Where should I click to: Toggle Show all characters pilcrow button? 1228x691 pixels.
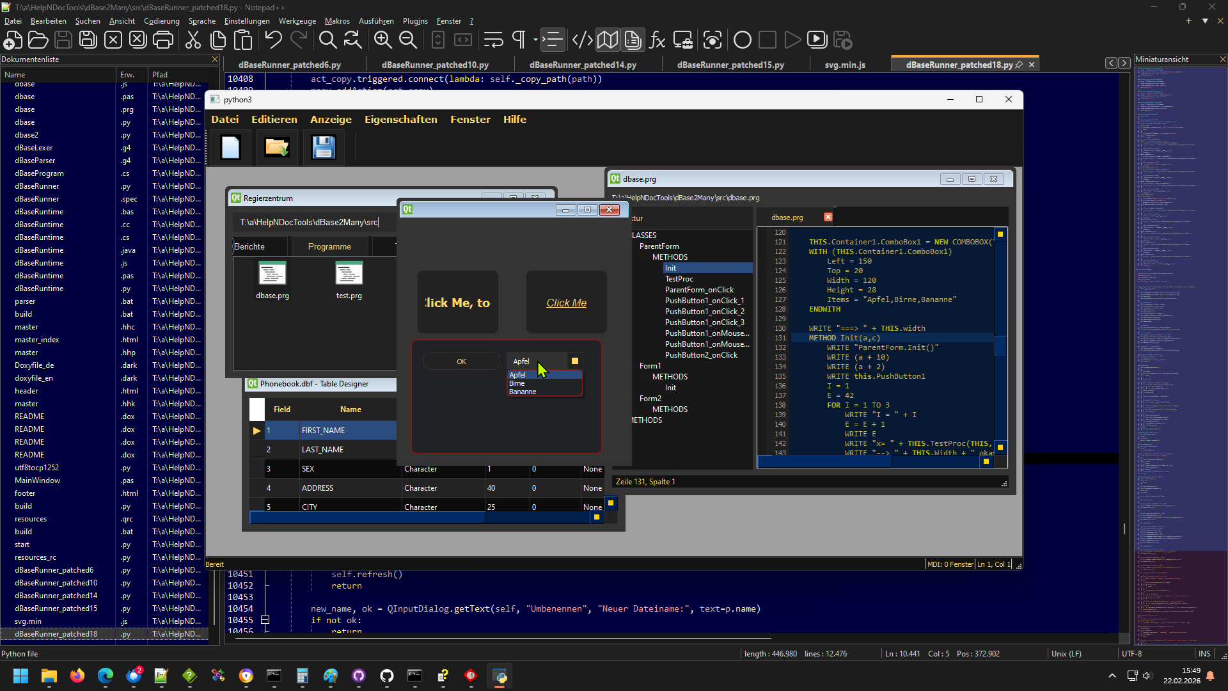519,40
